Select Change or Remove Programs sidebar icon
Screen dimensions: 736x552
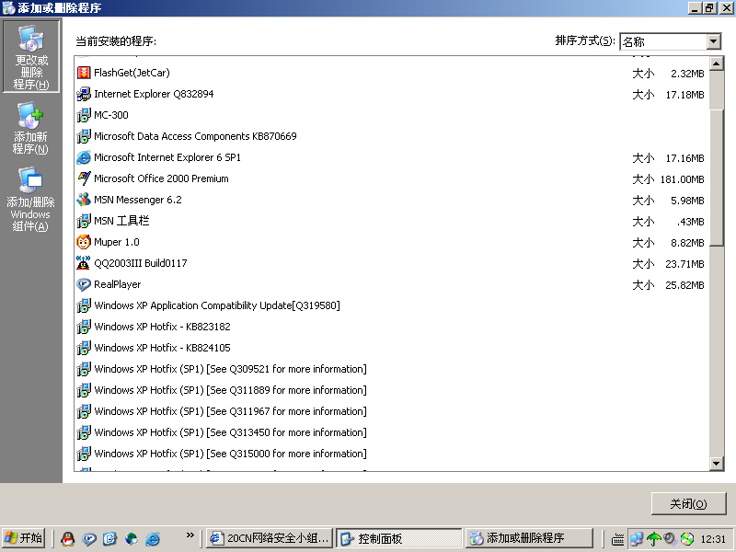(x=31, y=56)
